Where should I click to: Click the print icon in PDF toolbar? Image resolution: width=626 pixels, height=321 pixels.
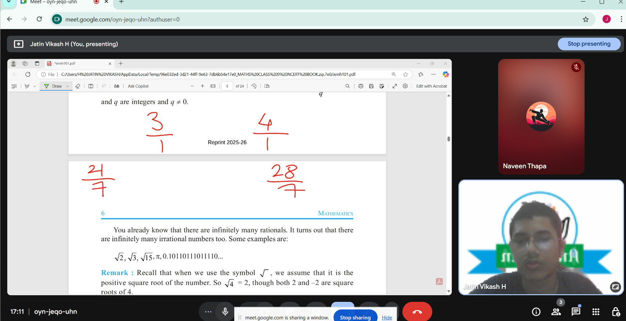point(361,86)
